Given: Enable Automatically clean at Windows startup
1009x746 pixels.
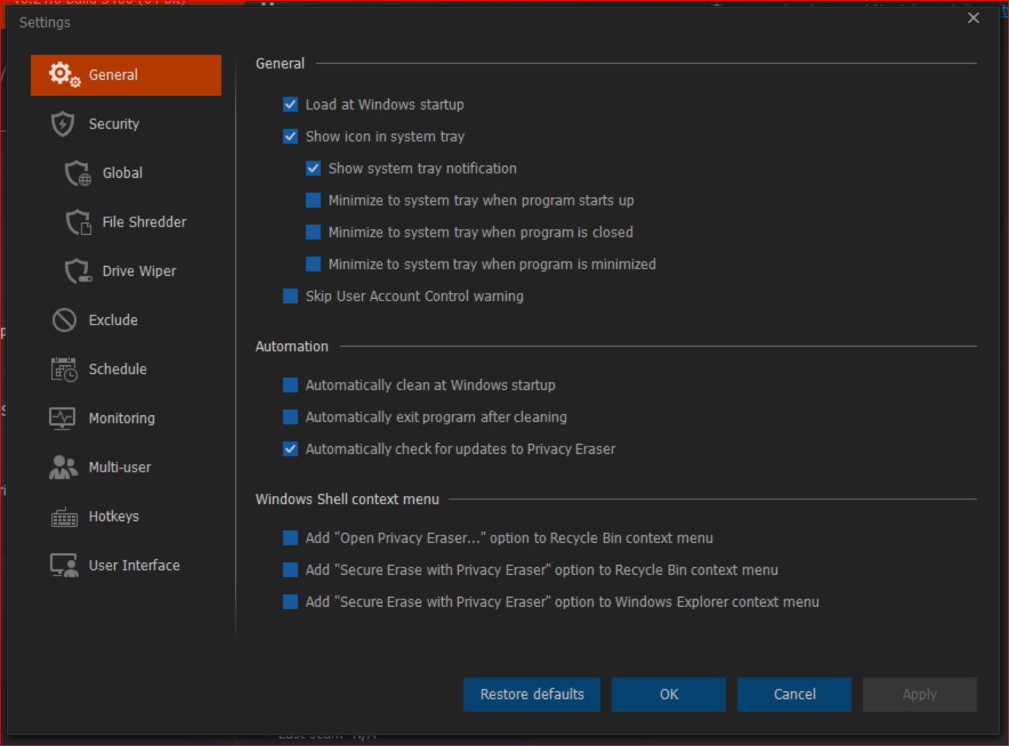Looking at the screenshot, I should coord(291,386).
